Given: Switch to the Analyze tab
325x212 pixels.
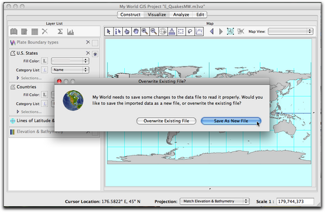Looking at the screenshot, I should tap(181, 15).
